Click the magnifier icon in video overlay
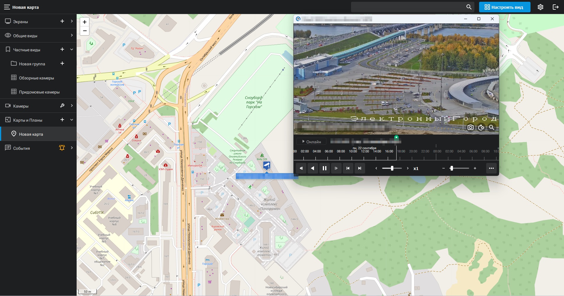Image resolution: width=564 pixels, height=296 pixels. (x=491, y=127)
